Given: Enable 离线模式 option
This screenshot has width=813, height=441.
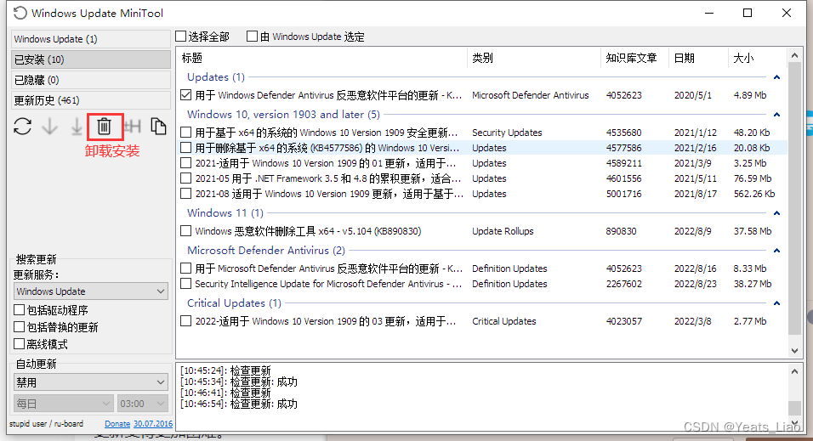Looking at the screenshot, I should click(20, 343).
